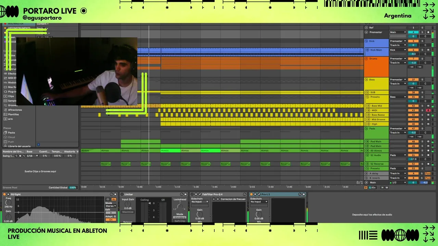
Task: Unfold the A delay return track
Action: tap(366, 173)
